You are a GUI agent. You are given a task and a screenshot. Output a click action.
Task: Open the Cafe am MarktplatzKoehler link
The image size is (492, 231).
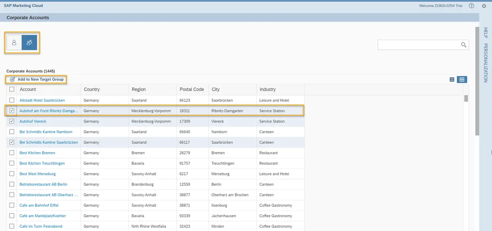[x=43, y=216]
